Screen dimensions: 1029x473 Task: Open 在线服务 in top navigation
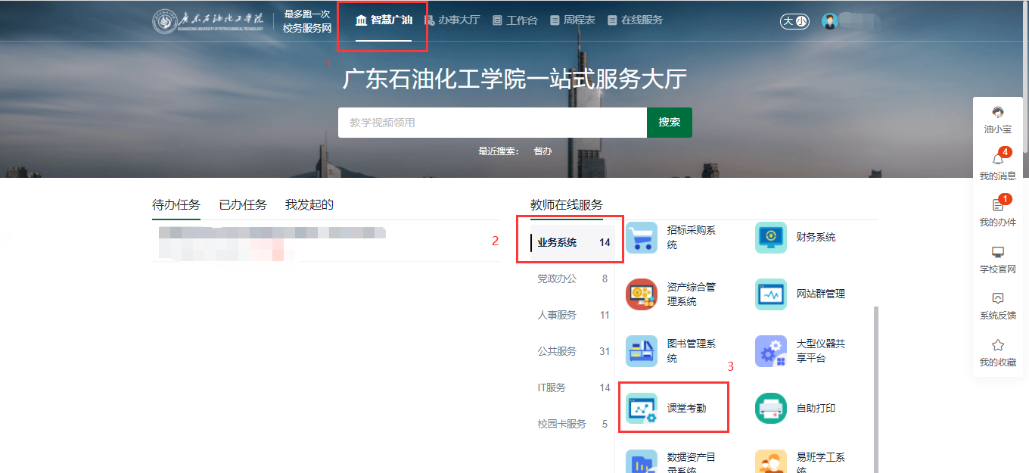(635, 20)
